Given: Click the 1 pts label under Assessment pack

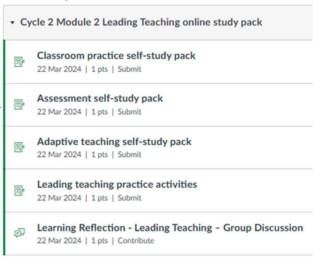Looking at the screenshot, I should pos(99,112).
